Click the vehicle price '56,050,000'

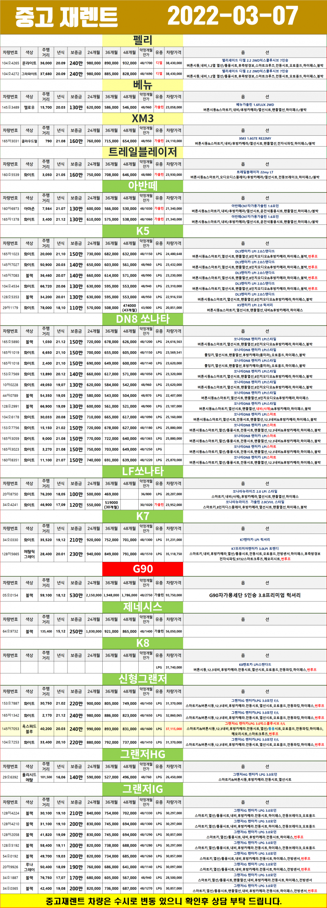click(174, 631)
